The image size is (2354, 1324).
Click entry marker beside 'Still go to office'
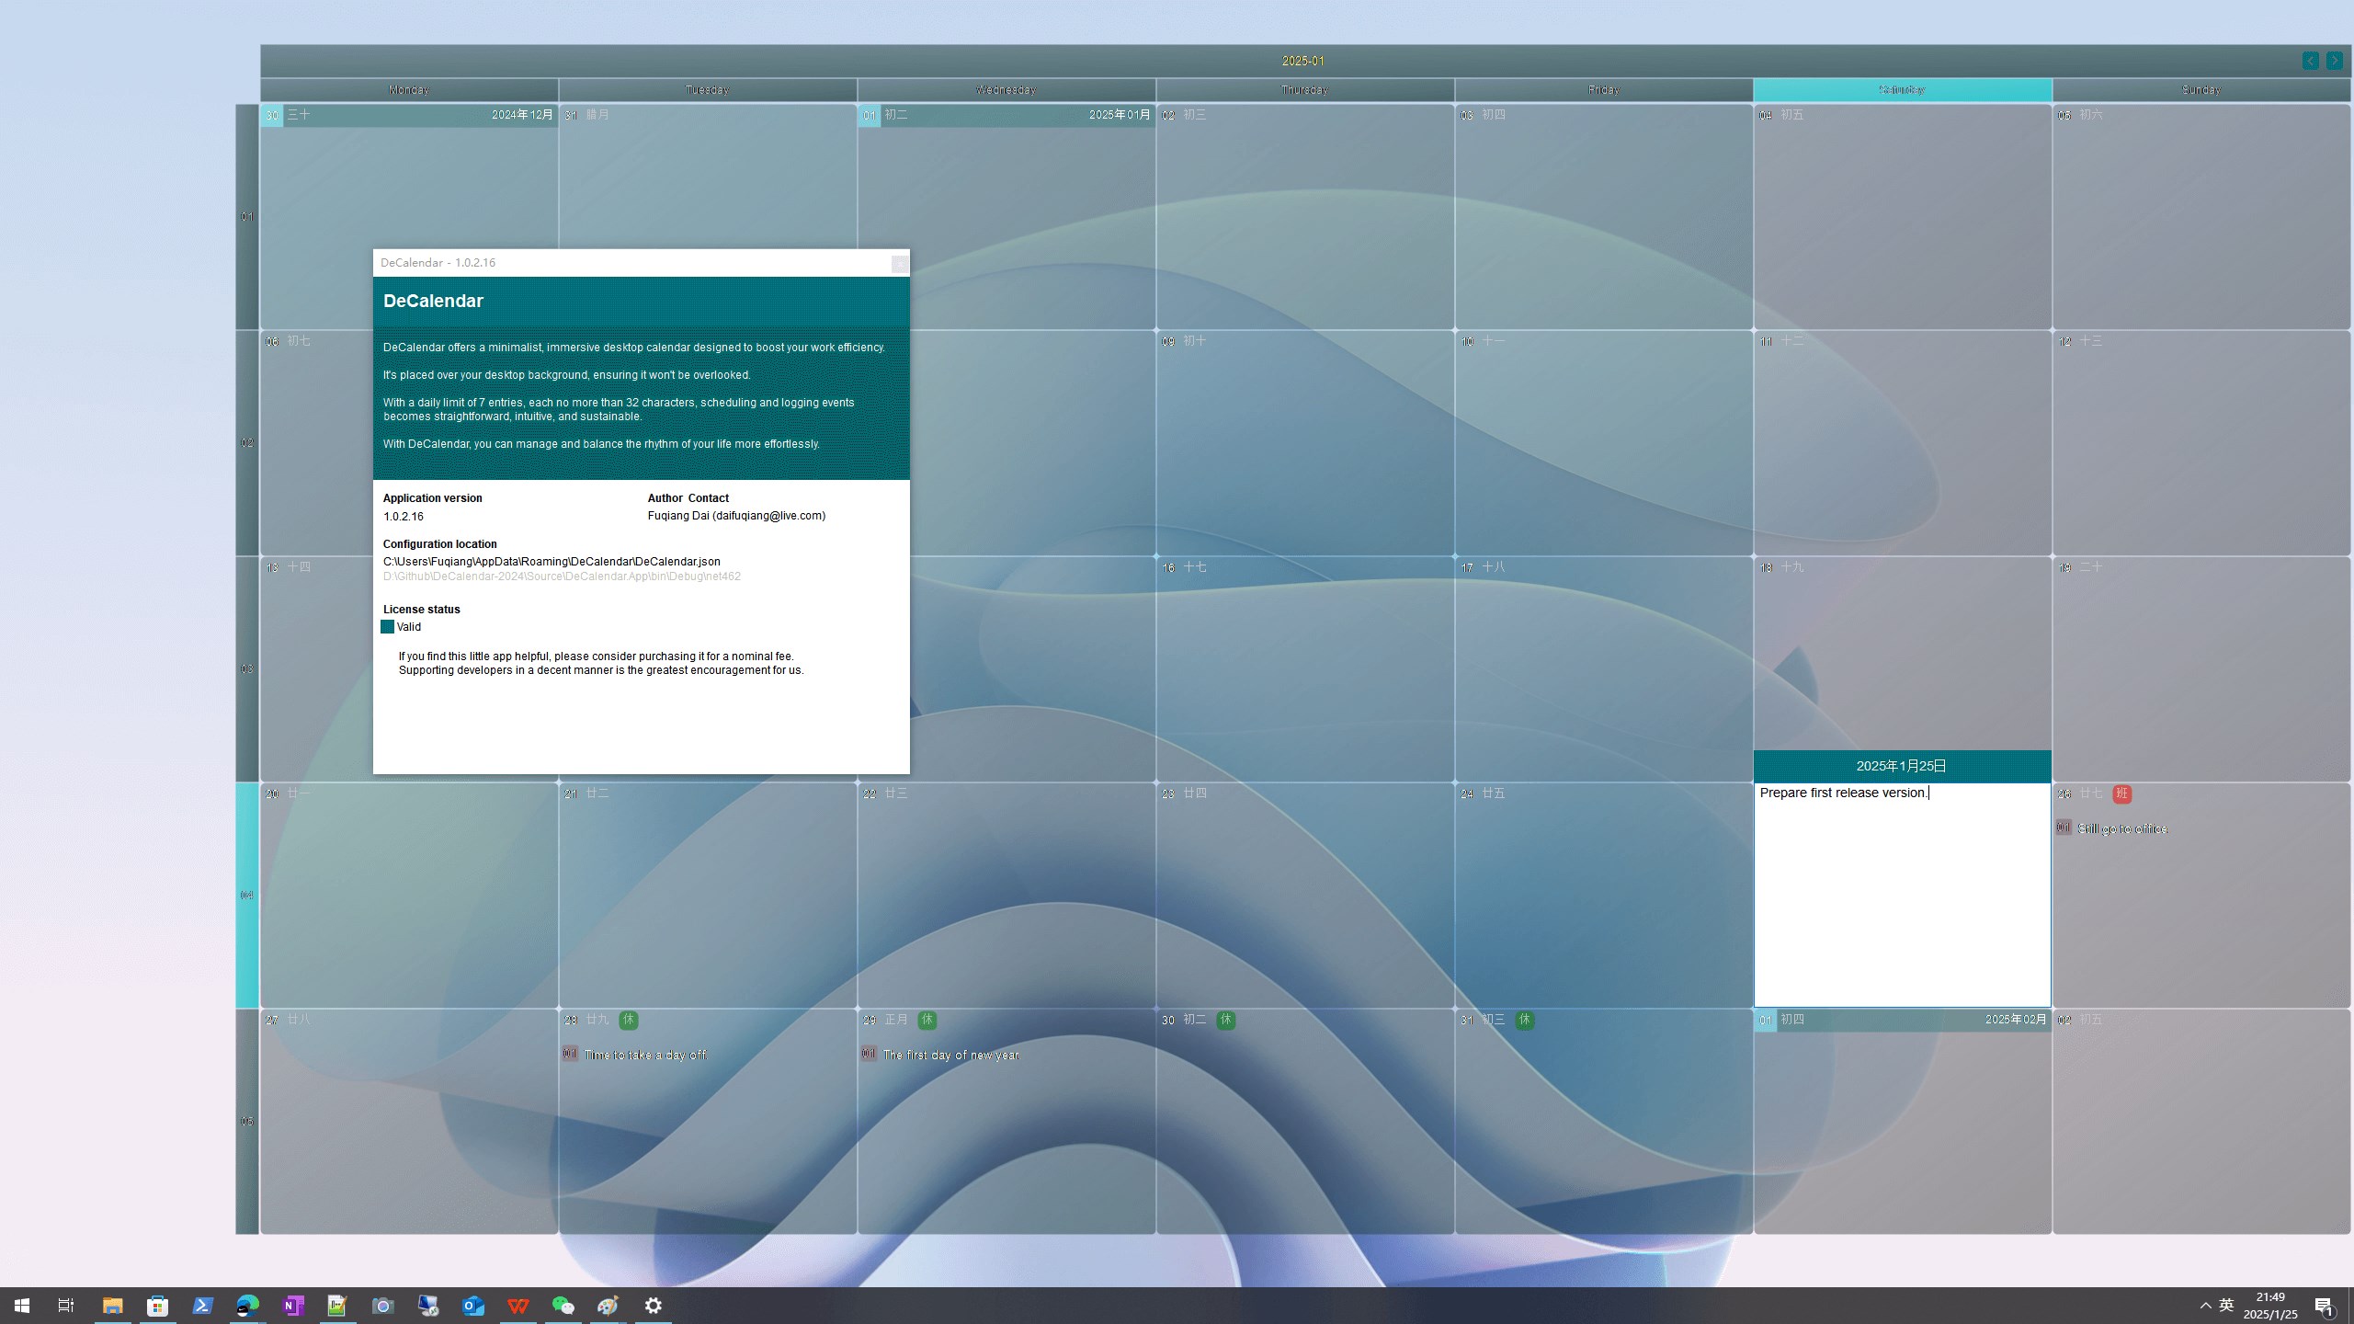[x=2064, y=827]
